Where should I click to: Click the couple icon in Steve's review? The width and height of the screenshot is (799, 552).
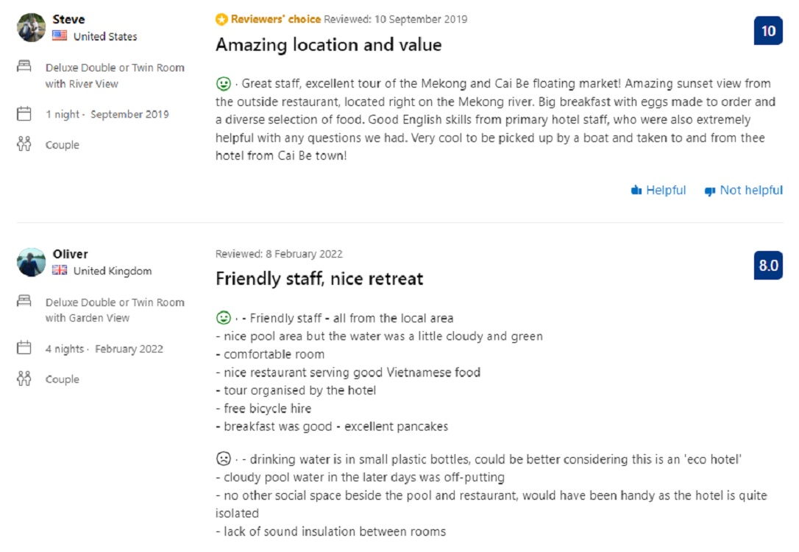[24, 144]
